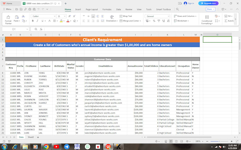Click the thousands separator comma style icon
Viewport: 241px width, 150px height.
point(159,21)
